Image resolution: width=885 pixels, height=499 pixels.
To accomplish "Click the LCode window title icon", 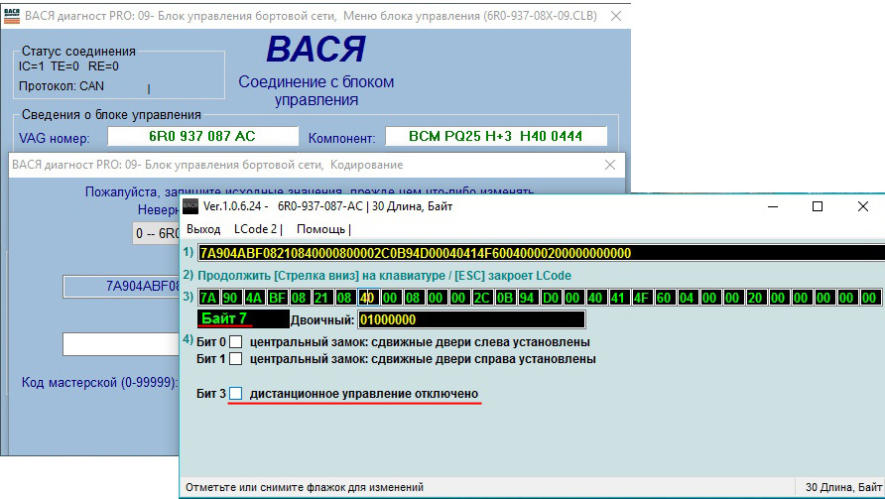I will (190, 206).
